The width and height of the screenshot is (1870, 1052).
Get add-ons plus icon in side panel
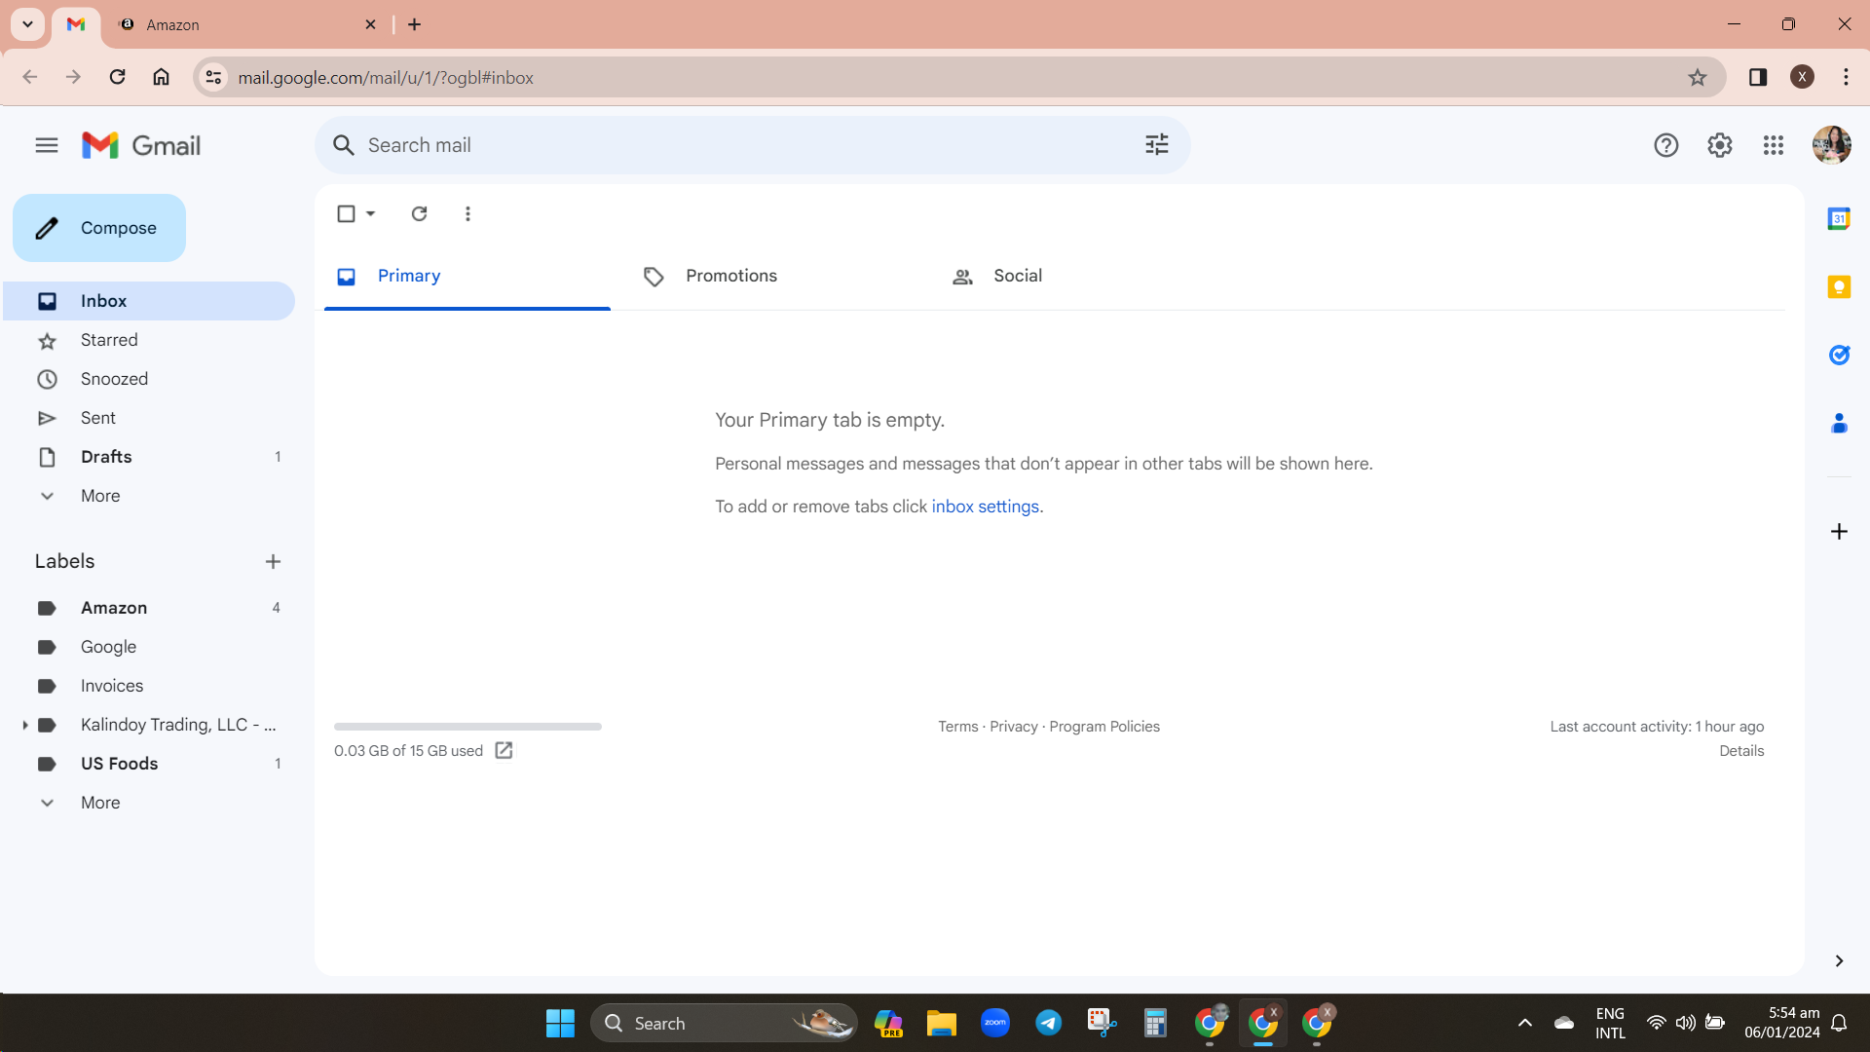(x=1839, y=531)
